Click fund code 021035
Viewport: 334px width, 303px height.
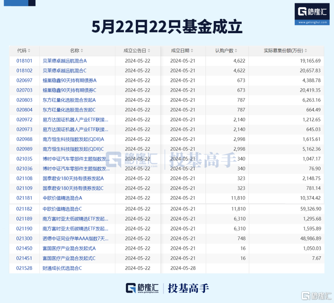click(24, 159)
